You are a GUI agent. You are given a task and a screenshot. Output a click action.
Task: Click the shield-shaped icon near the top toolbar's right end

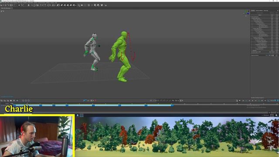[102, 5]
